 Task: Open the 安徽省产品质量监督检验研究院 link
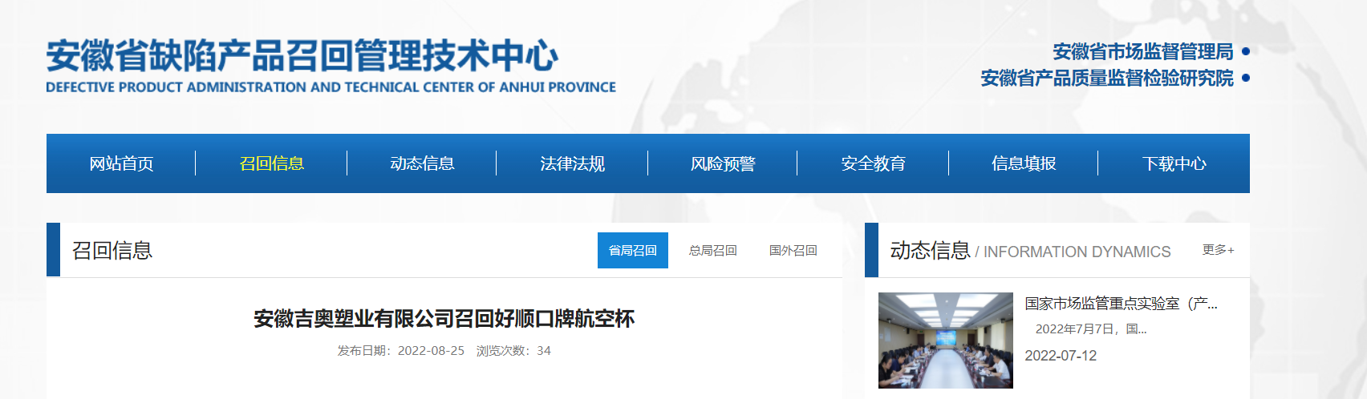[x=1107, y=78]
